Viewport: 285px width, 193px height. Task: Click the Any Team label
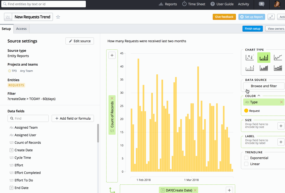26,71
